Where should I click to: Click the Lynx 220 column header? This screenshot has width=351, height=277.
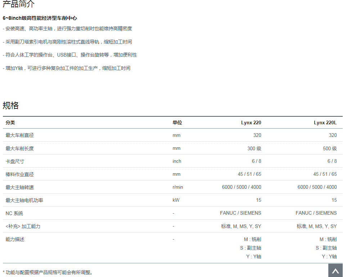pos(251,122)
